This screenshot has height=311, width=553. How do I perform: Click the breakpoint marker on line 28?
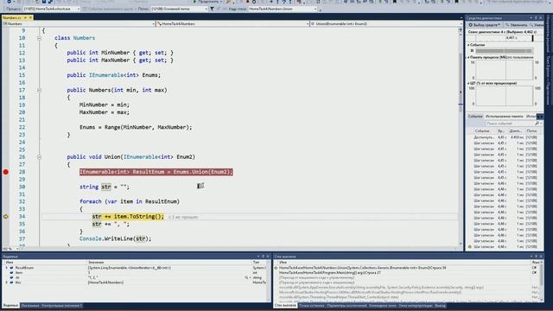(x=6, y=172)
